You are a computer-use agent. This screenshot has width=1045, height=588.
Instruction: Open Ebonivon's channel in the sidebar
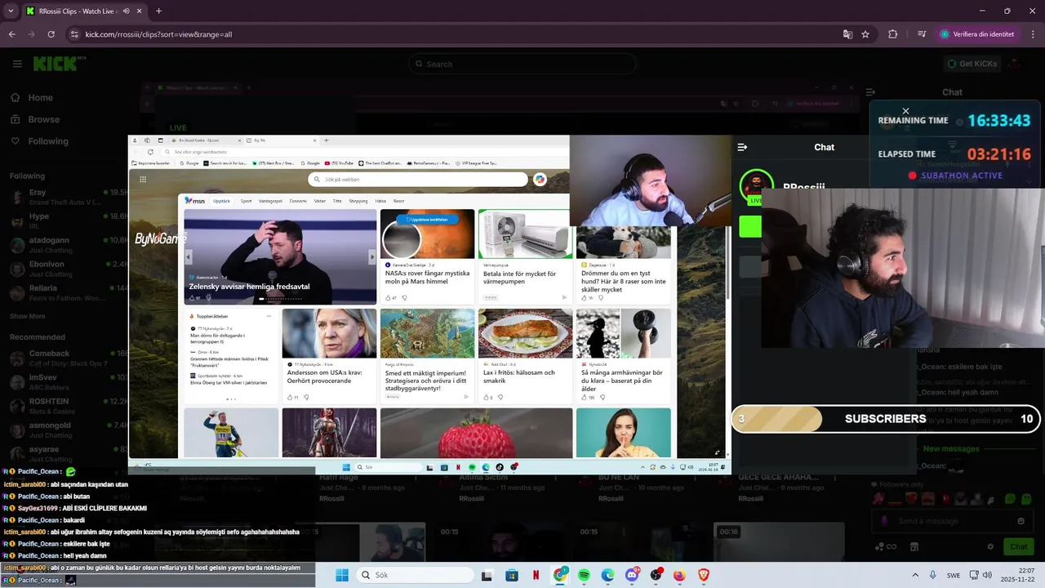[69, 269]
